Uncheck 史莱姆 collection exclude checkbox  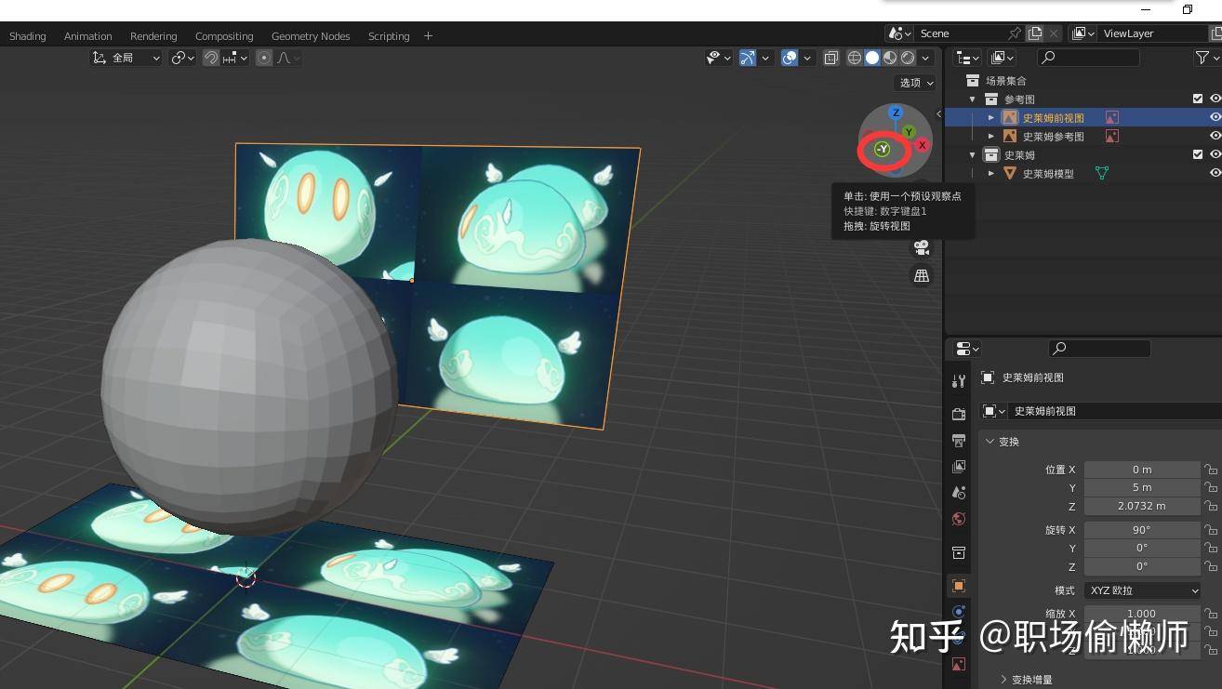pyautogui.click(x=1198, y=154)
